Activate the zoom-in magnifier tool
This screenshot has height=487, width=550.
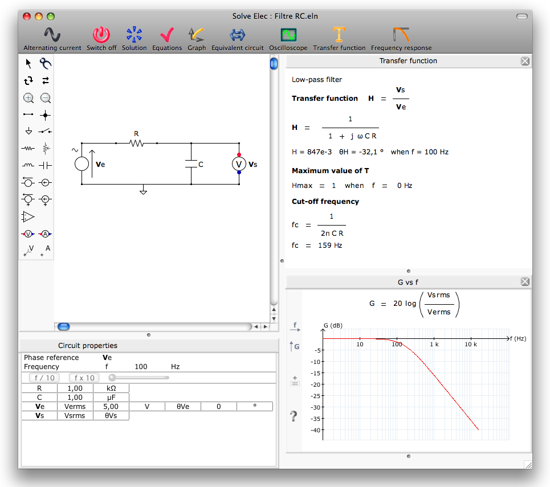tap(28, 97)
